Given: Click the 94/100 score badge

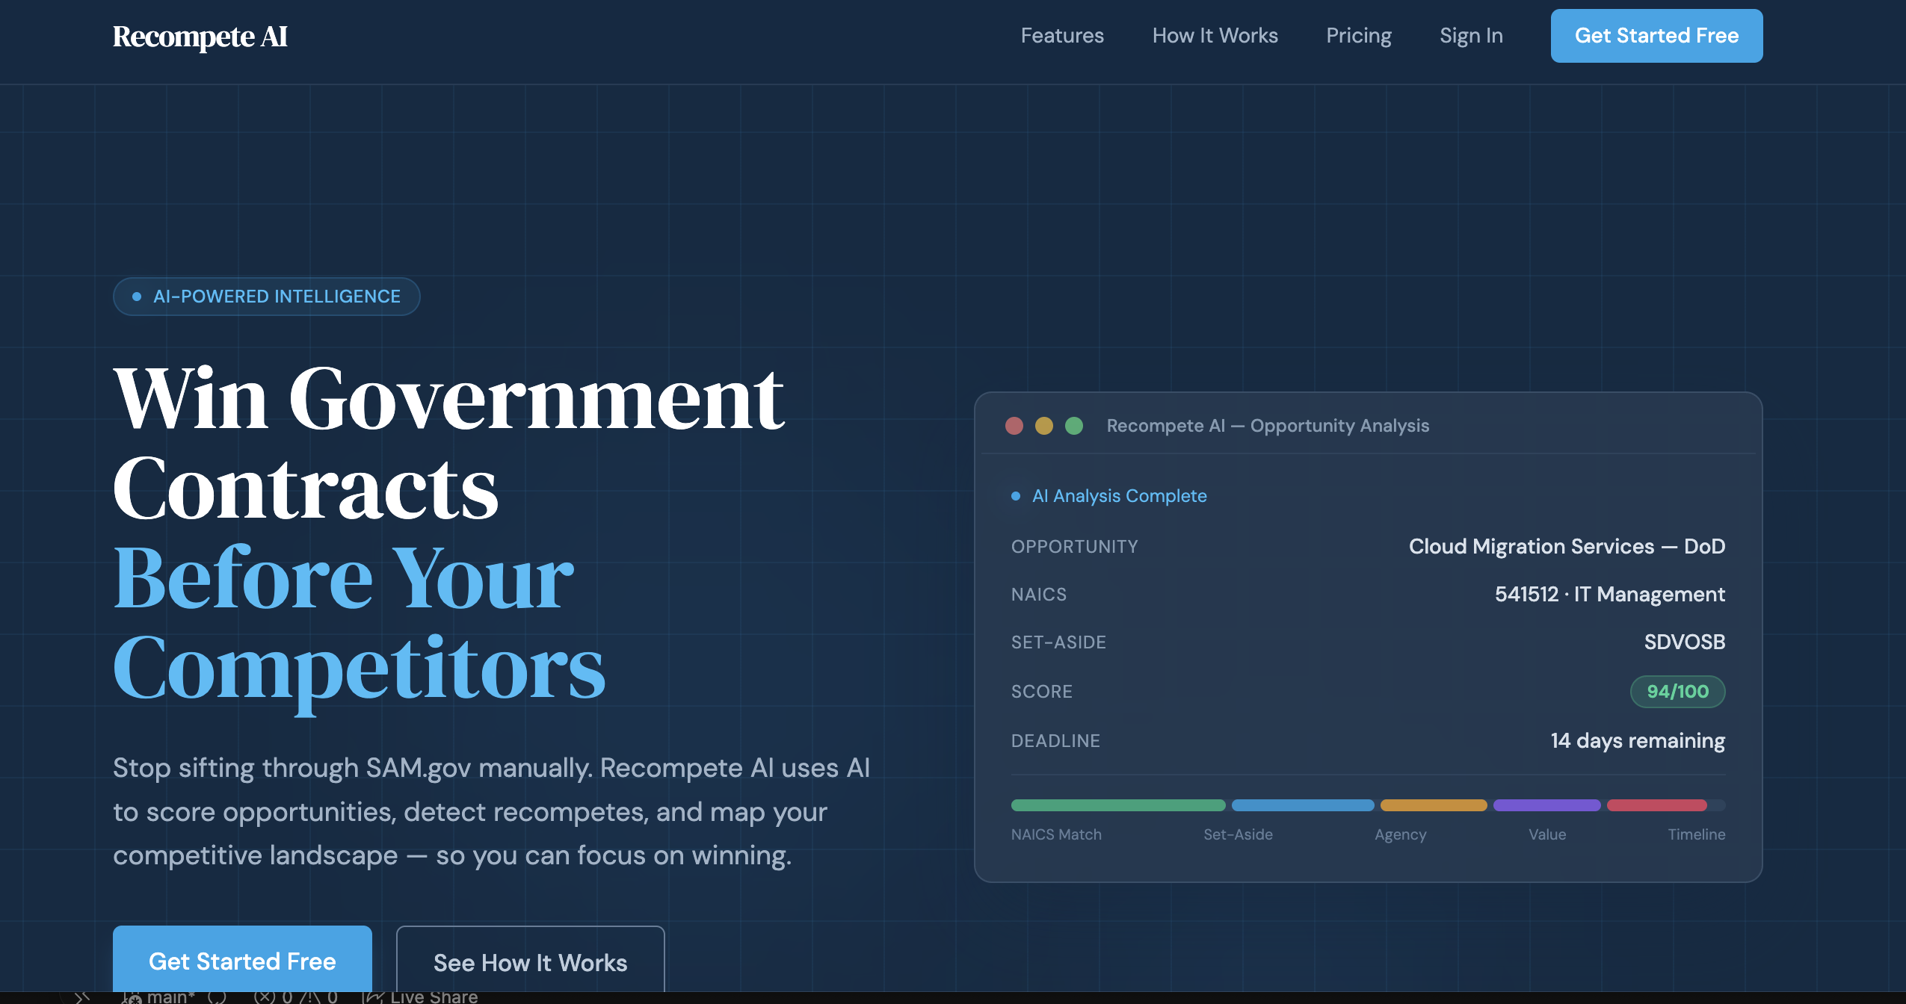Looking at the screenshot, I should click(x=1677, y=691).
